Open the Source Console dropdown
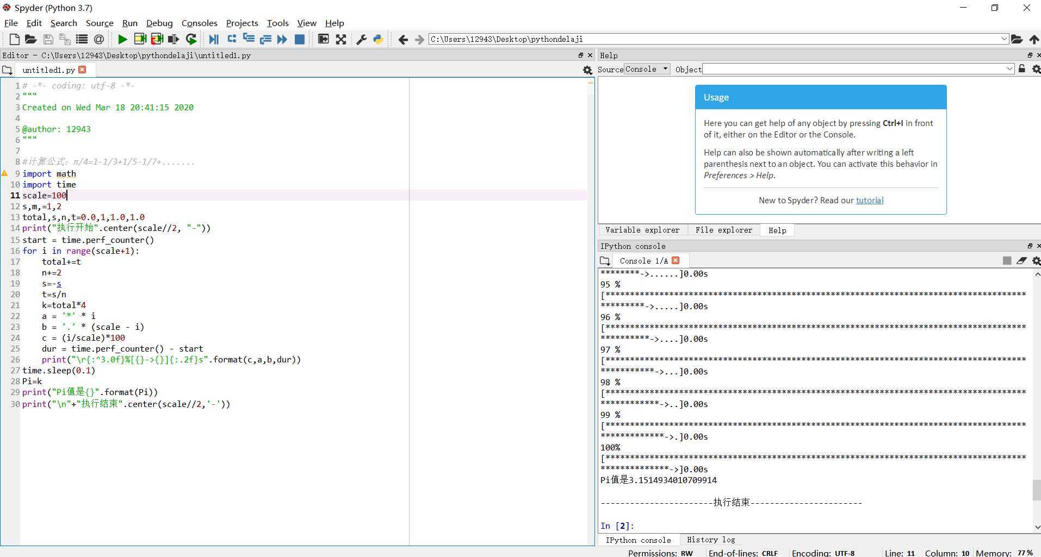 pos(647,69)
